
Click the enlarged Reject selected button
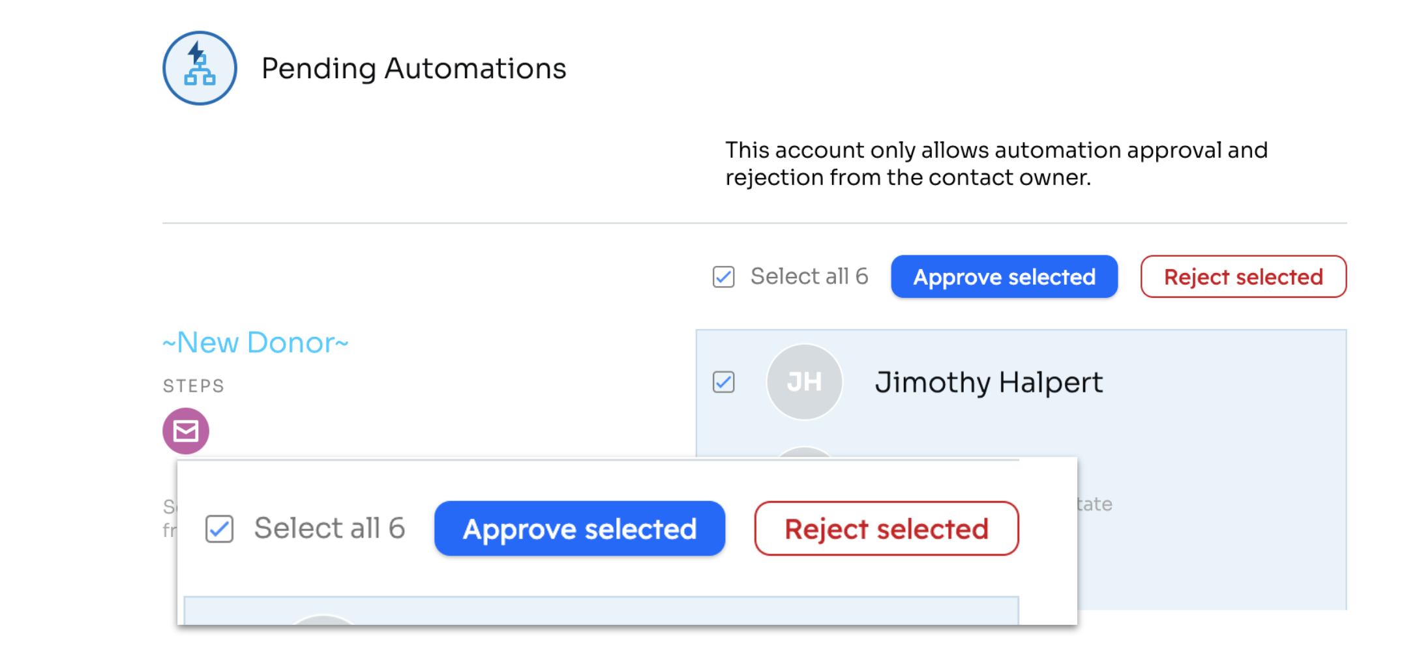click(x=886, y=528)
